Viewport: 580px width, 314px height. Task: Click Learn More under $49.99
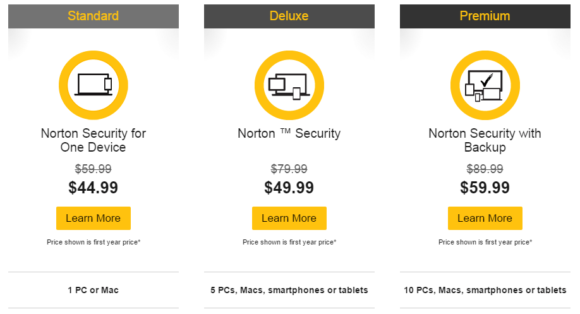click(289, 218)
